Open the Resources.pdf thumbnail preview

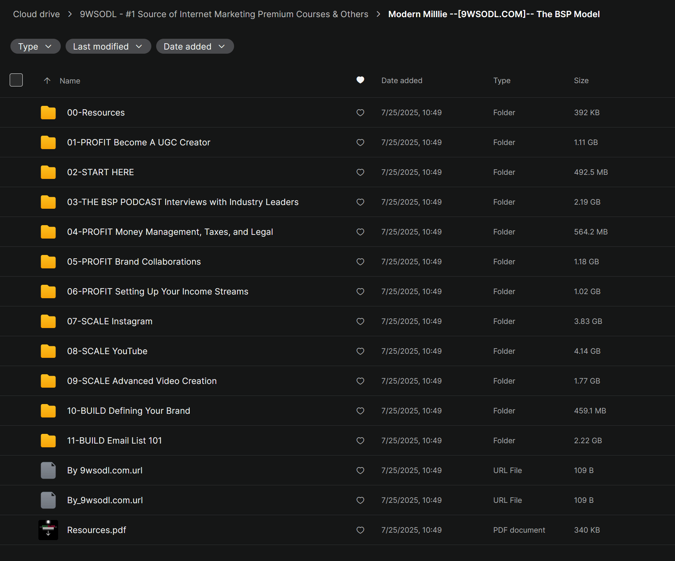pyautogui.click(x=48, y=530)
